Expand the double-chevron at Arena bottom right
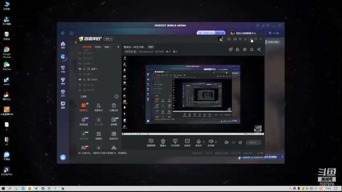The width and height of the screenshot is (342, 192). 282,157
